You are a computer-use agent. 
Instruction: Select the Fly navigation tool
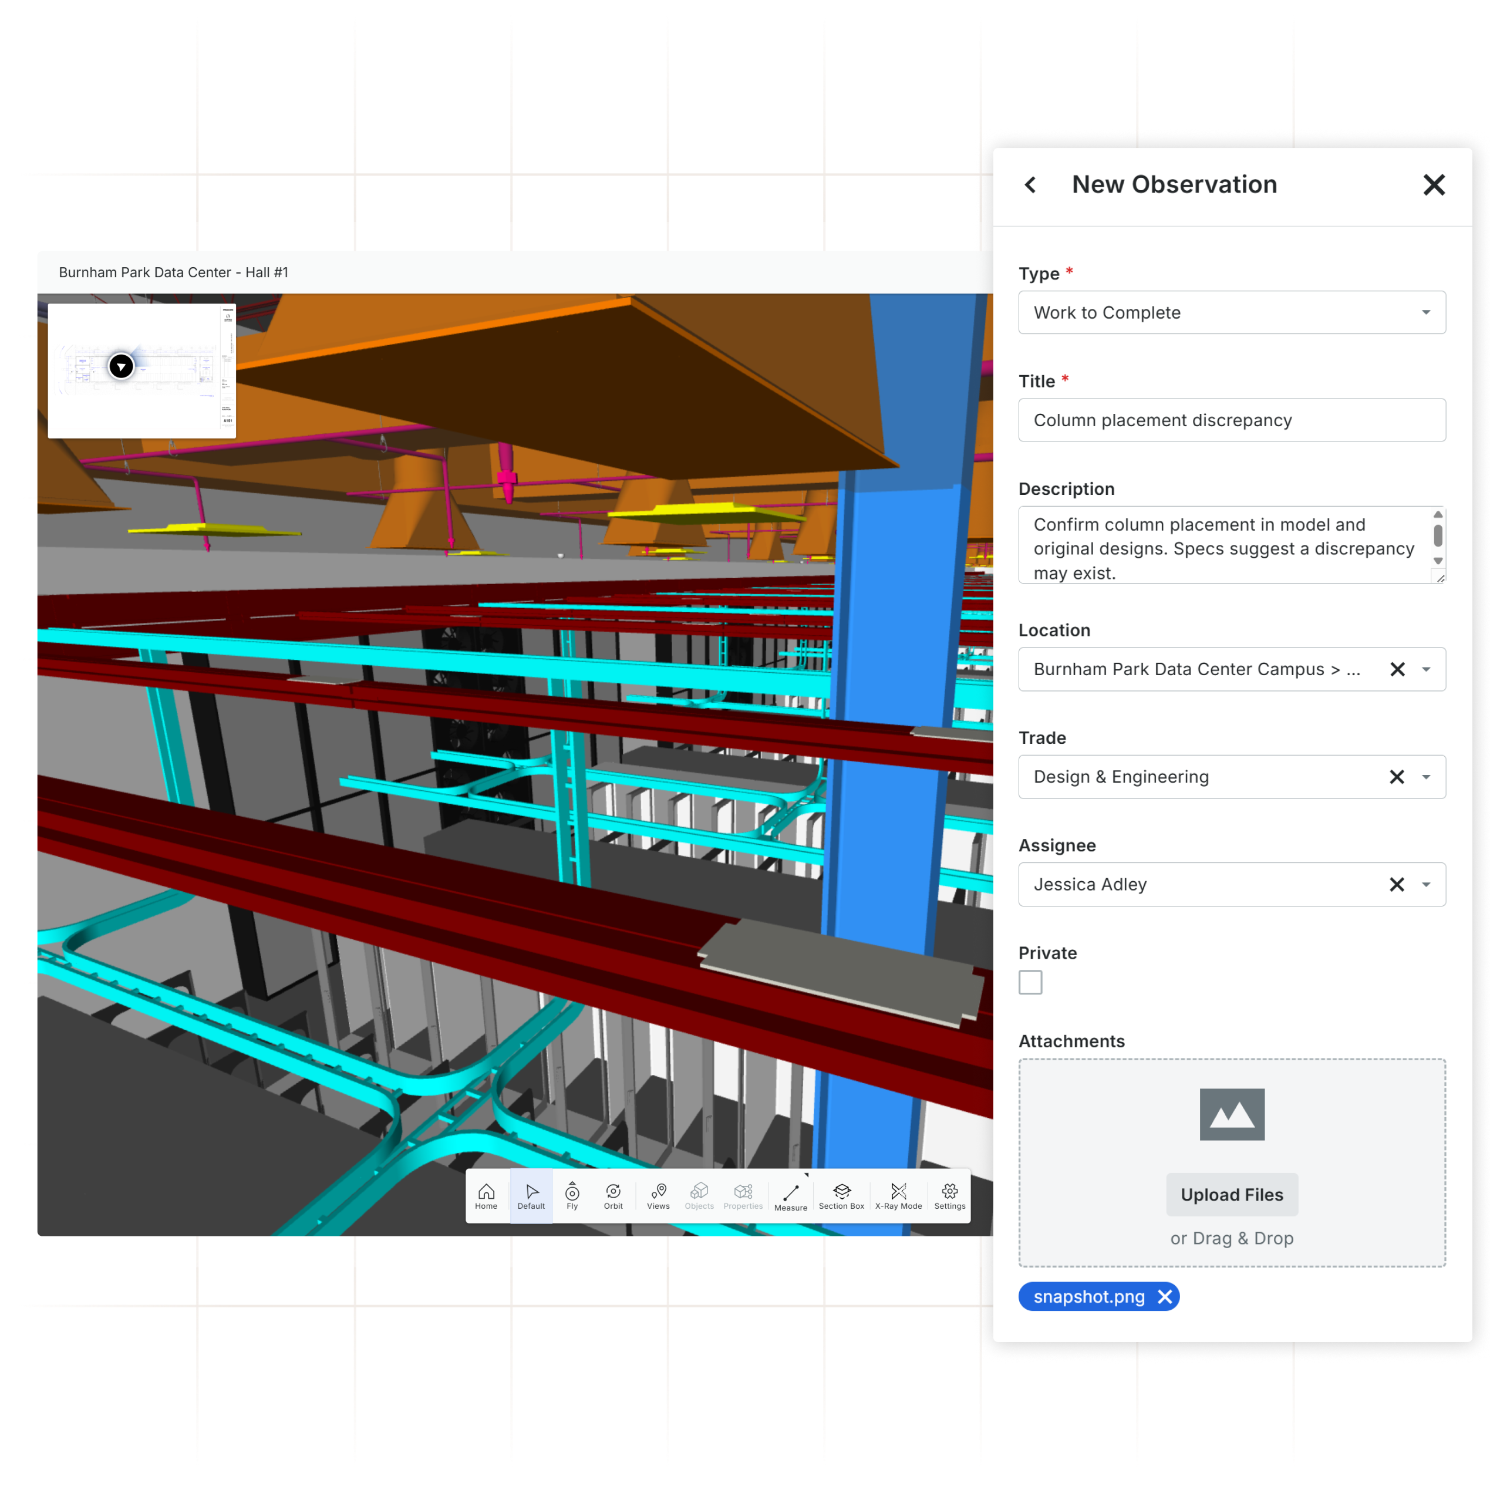572,1195
